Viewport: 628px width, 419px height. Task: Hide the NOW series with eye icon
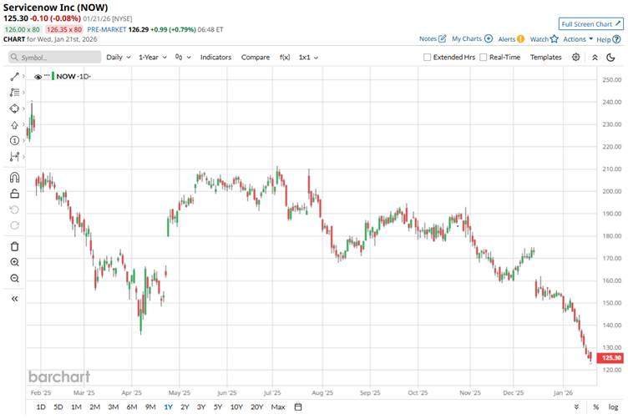click(38, 77)
